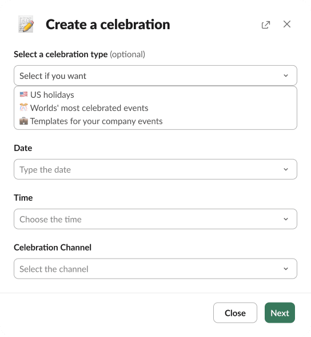Click the Close button
The width and height of the screenshot is (311, 337).
click(235, 313)
